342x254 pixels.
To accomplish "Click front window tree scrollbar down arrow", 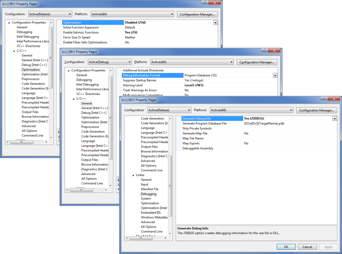I will [x=170, y=234].
